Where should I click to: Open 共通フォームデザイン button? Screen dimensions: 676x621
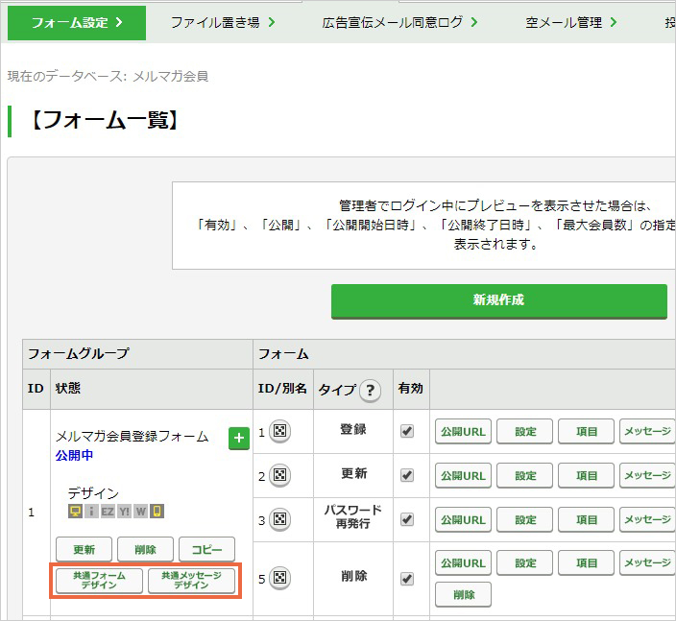(x=99, y=581)
